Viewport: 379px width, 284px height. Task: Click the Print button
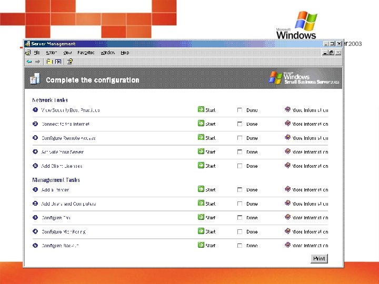[x=319, y=259]
